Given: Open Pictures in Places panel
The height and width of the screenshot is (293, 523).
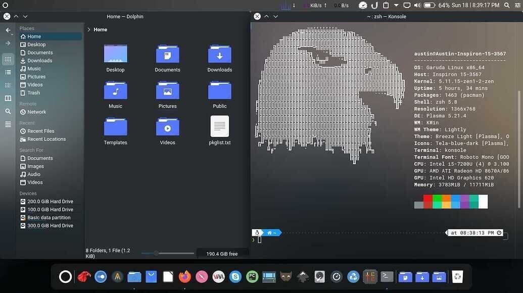Looking at the screenshot, I should (51, 76).
